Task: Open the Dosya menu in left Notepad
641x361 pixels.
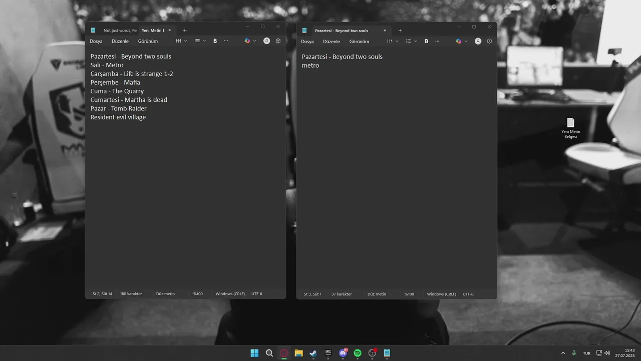Action: click(x=96, y=41)
